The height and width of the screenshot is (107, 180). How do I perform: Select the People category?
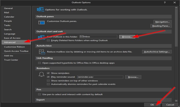tap(16, 21)
